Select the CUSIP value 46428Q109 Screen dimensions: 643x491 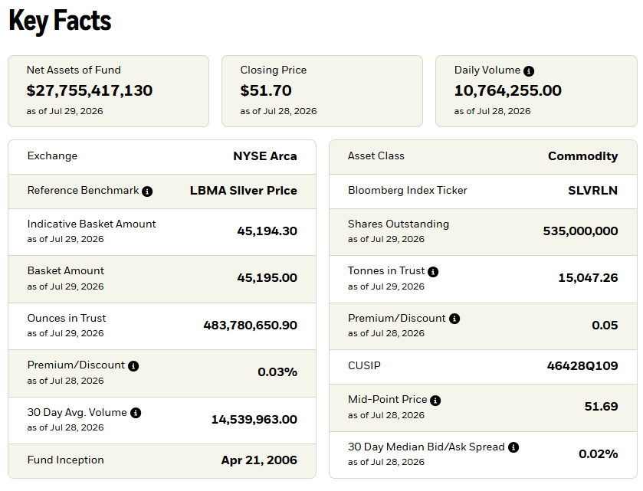(582, 365)
